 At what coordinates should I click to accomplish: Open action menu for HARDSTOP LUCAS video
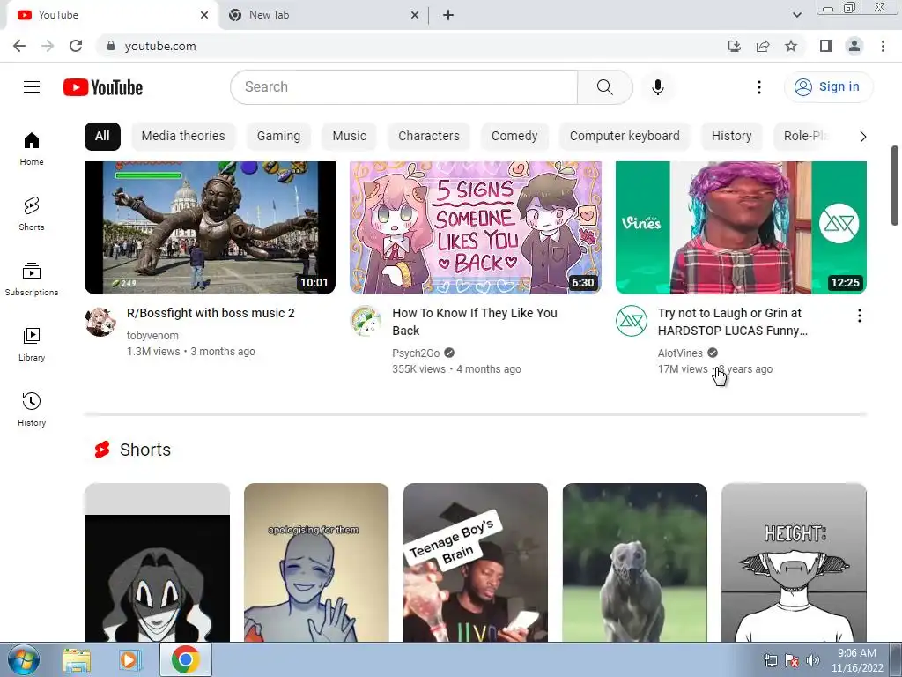tap(859, 316)
